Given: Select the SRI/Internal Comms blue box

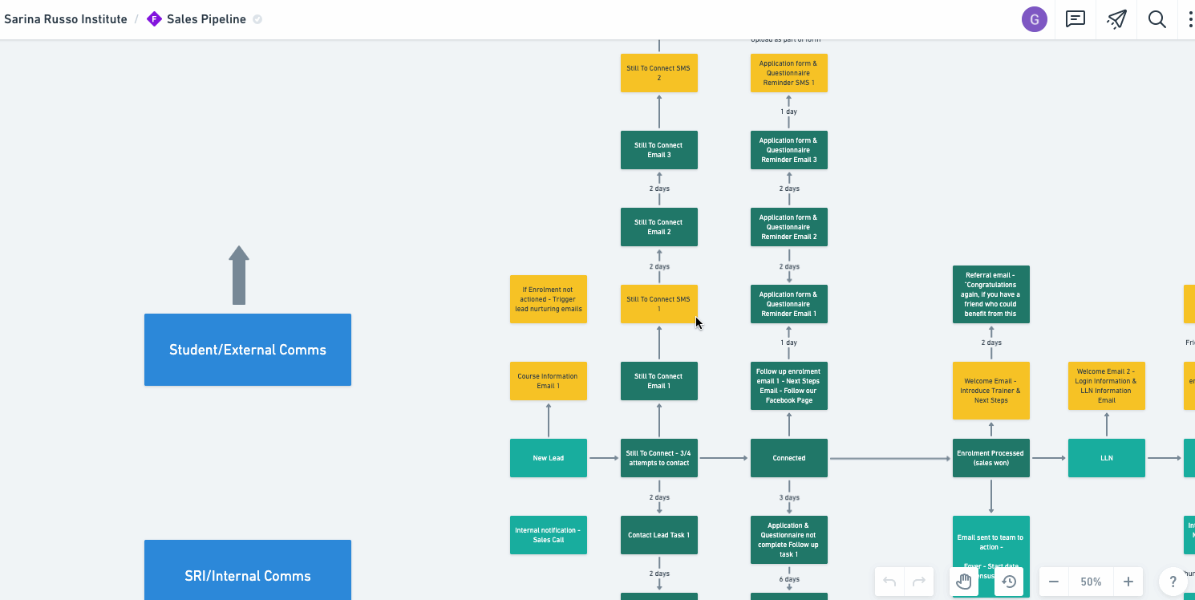Looking at the screenshot, I should pyautogui.click(x=248, y=570).
